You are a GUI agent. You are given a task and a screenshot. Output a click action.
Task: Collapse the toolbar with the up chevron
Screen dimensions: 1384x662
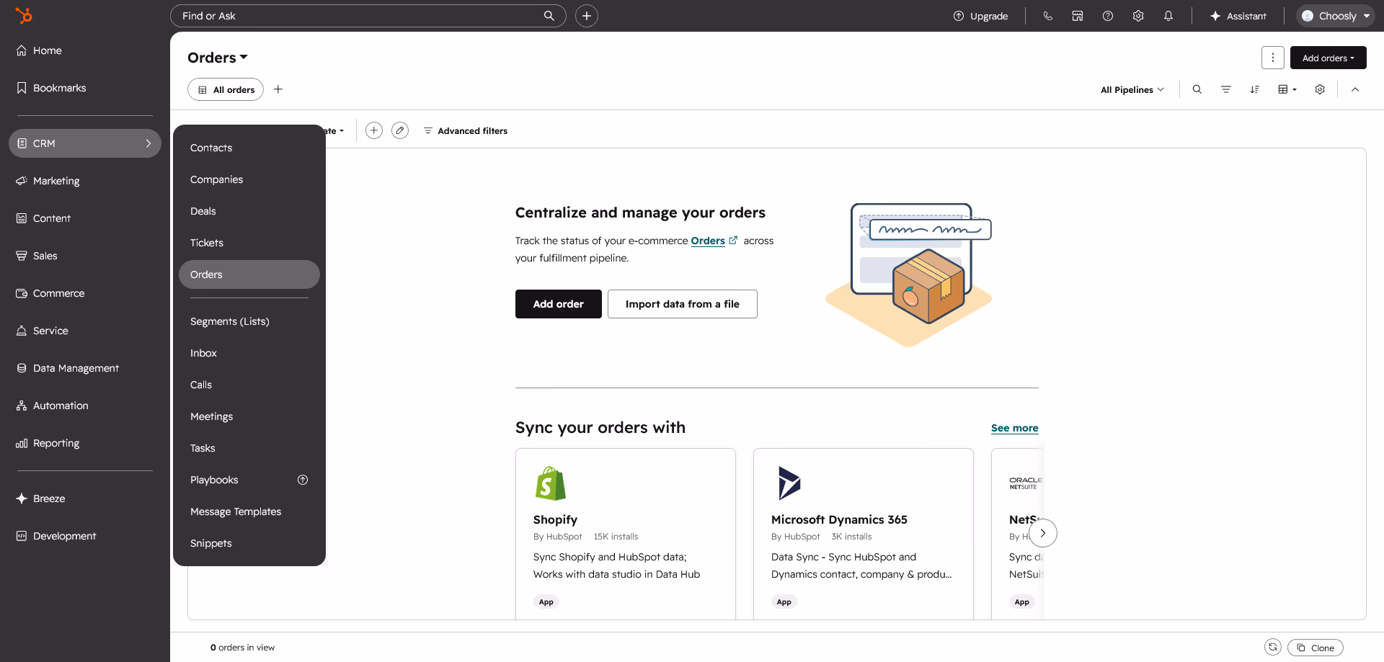(x=1355, y=89)
